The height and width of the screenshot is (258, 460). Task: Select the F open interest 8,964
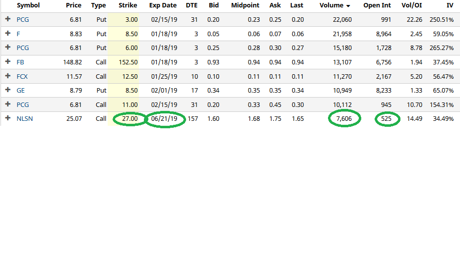pos(384,34)
